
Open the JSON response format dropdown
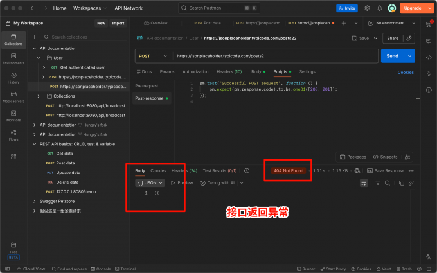tap(150, 183)
